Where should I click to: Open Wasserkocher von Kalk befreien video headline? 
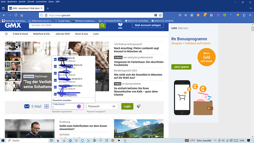tap(136, 91)
